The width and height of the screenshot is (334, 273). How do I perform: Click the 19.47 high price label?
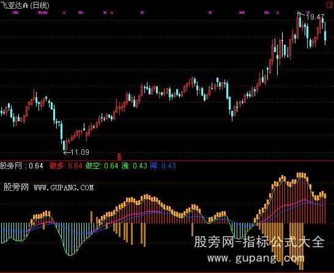[315, 17]
